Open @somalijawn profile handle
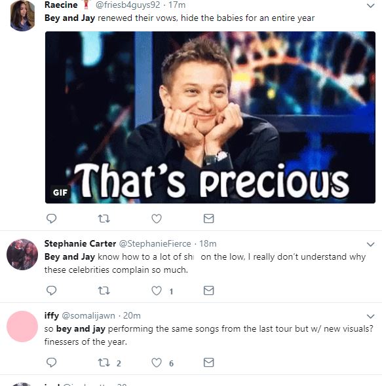The image size is (382, 386). click(88, 315)
